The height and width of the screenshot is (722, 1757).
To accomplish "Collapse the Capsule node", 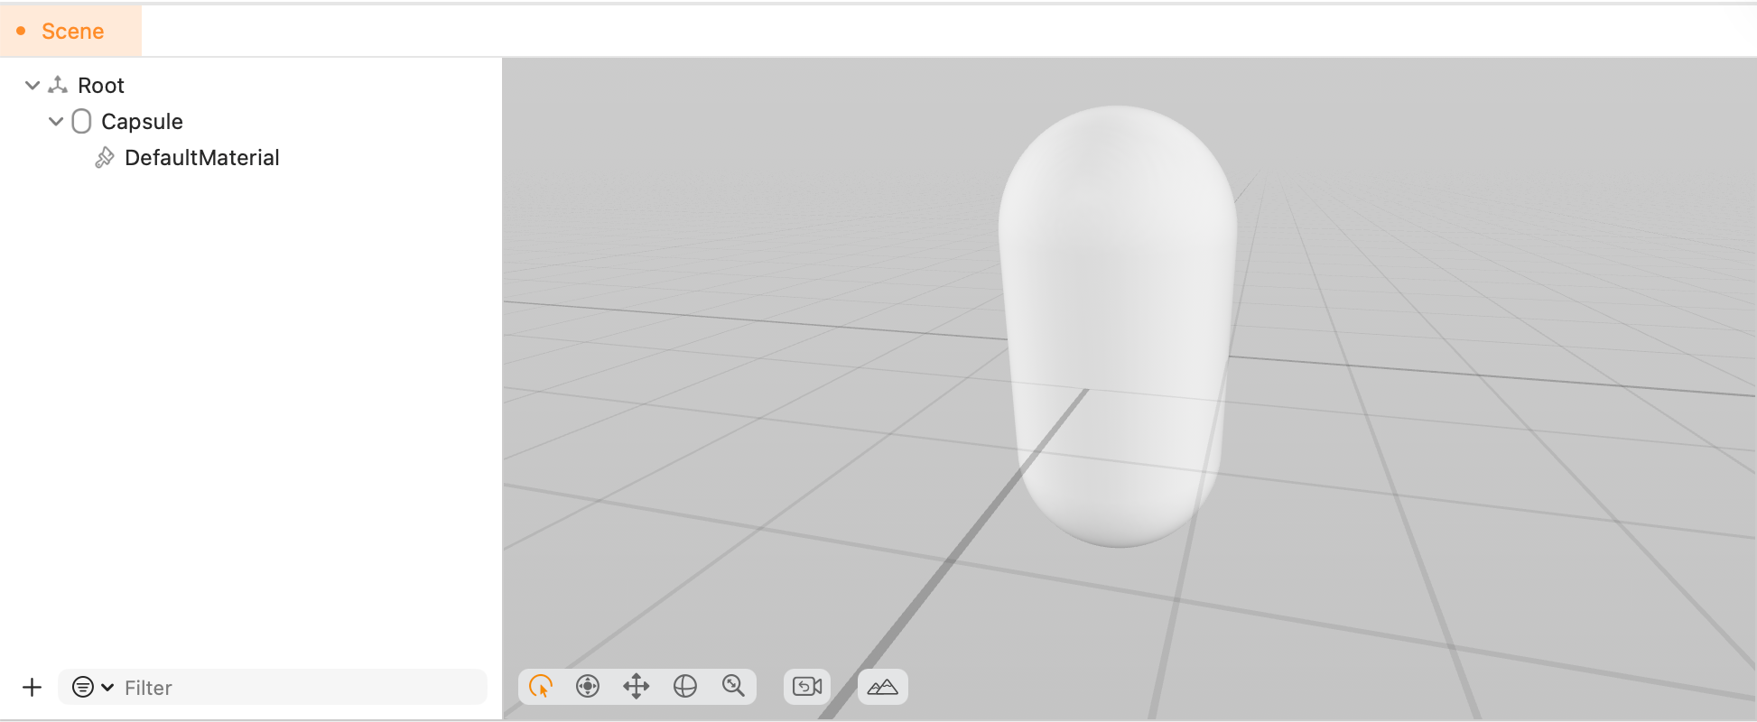I will point(56,122).
